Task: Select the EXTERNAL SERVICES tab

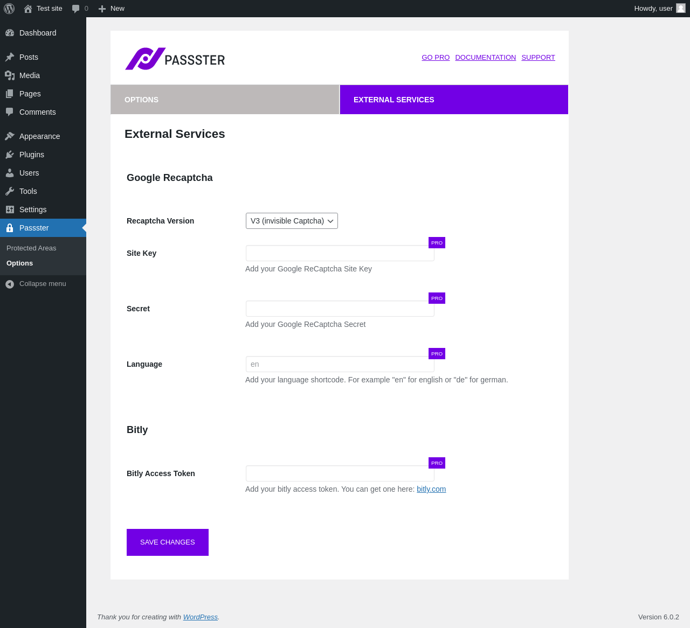Action: [454, 100]
